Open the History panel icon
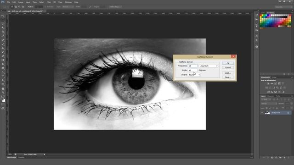Viewport: 294px width, 165px height. click(257, 15)
